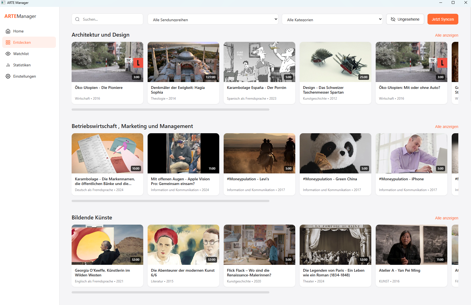The image size is (471, 305).
Task: Expand the Alle Kategorien dropdown
Action: coord(332,19)
